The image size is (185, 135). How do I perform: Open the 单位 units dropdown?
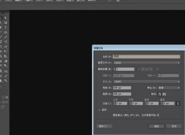click(169, 88)
